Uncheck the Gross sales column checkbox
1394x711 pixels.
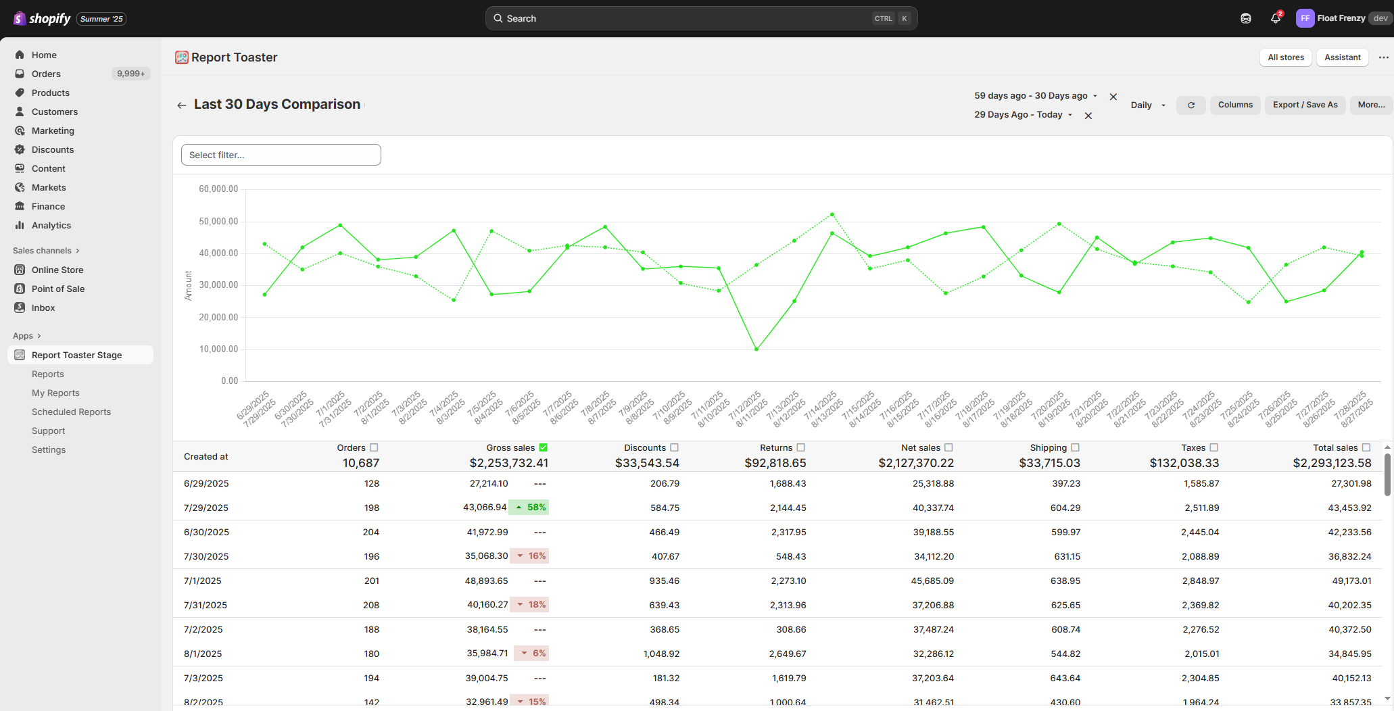pyautogui.click(x=544, y=447)
